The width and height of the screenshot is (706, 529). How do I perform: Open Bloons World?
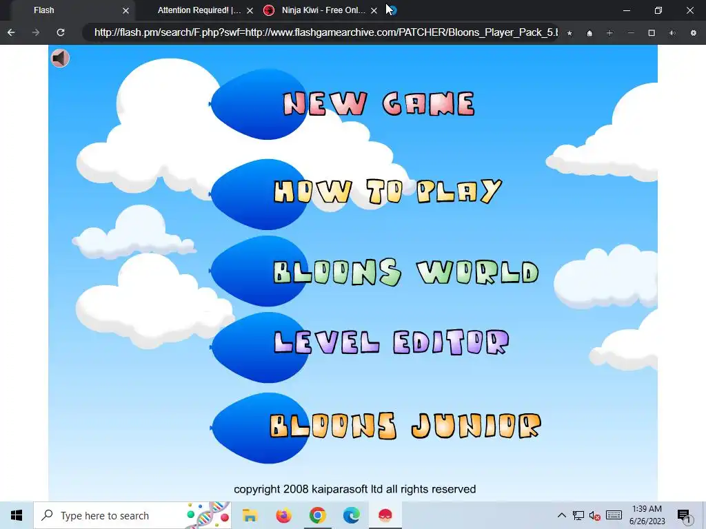point(405,272)
